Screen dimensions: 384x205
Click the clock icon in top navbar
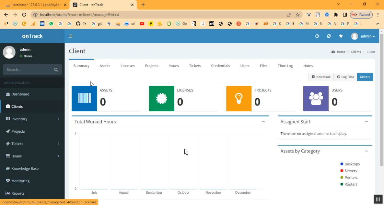(317, 36)
